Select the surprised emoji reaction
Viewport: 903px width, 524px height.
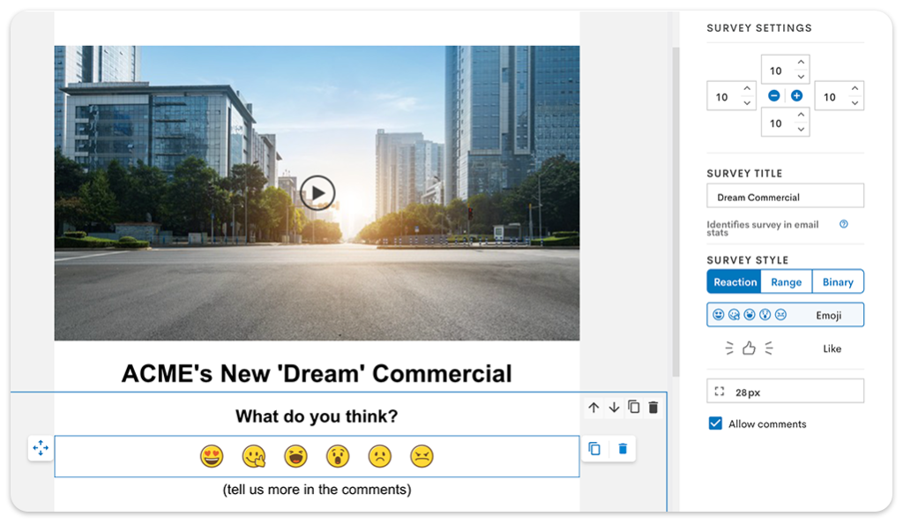point(338,456)
